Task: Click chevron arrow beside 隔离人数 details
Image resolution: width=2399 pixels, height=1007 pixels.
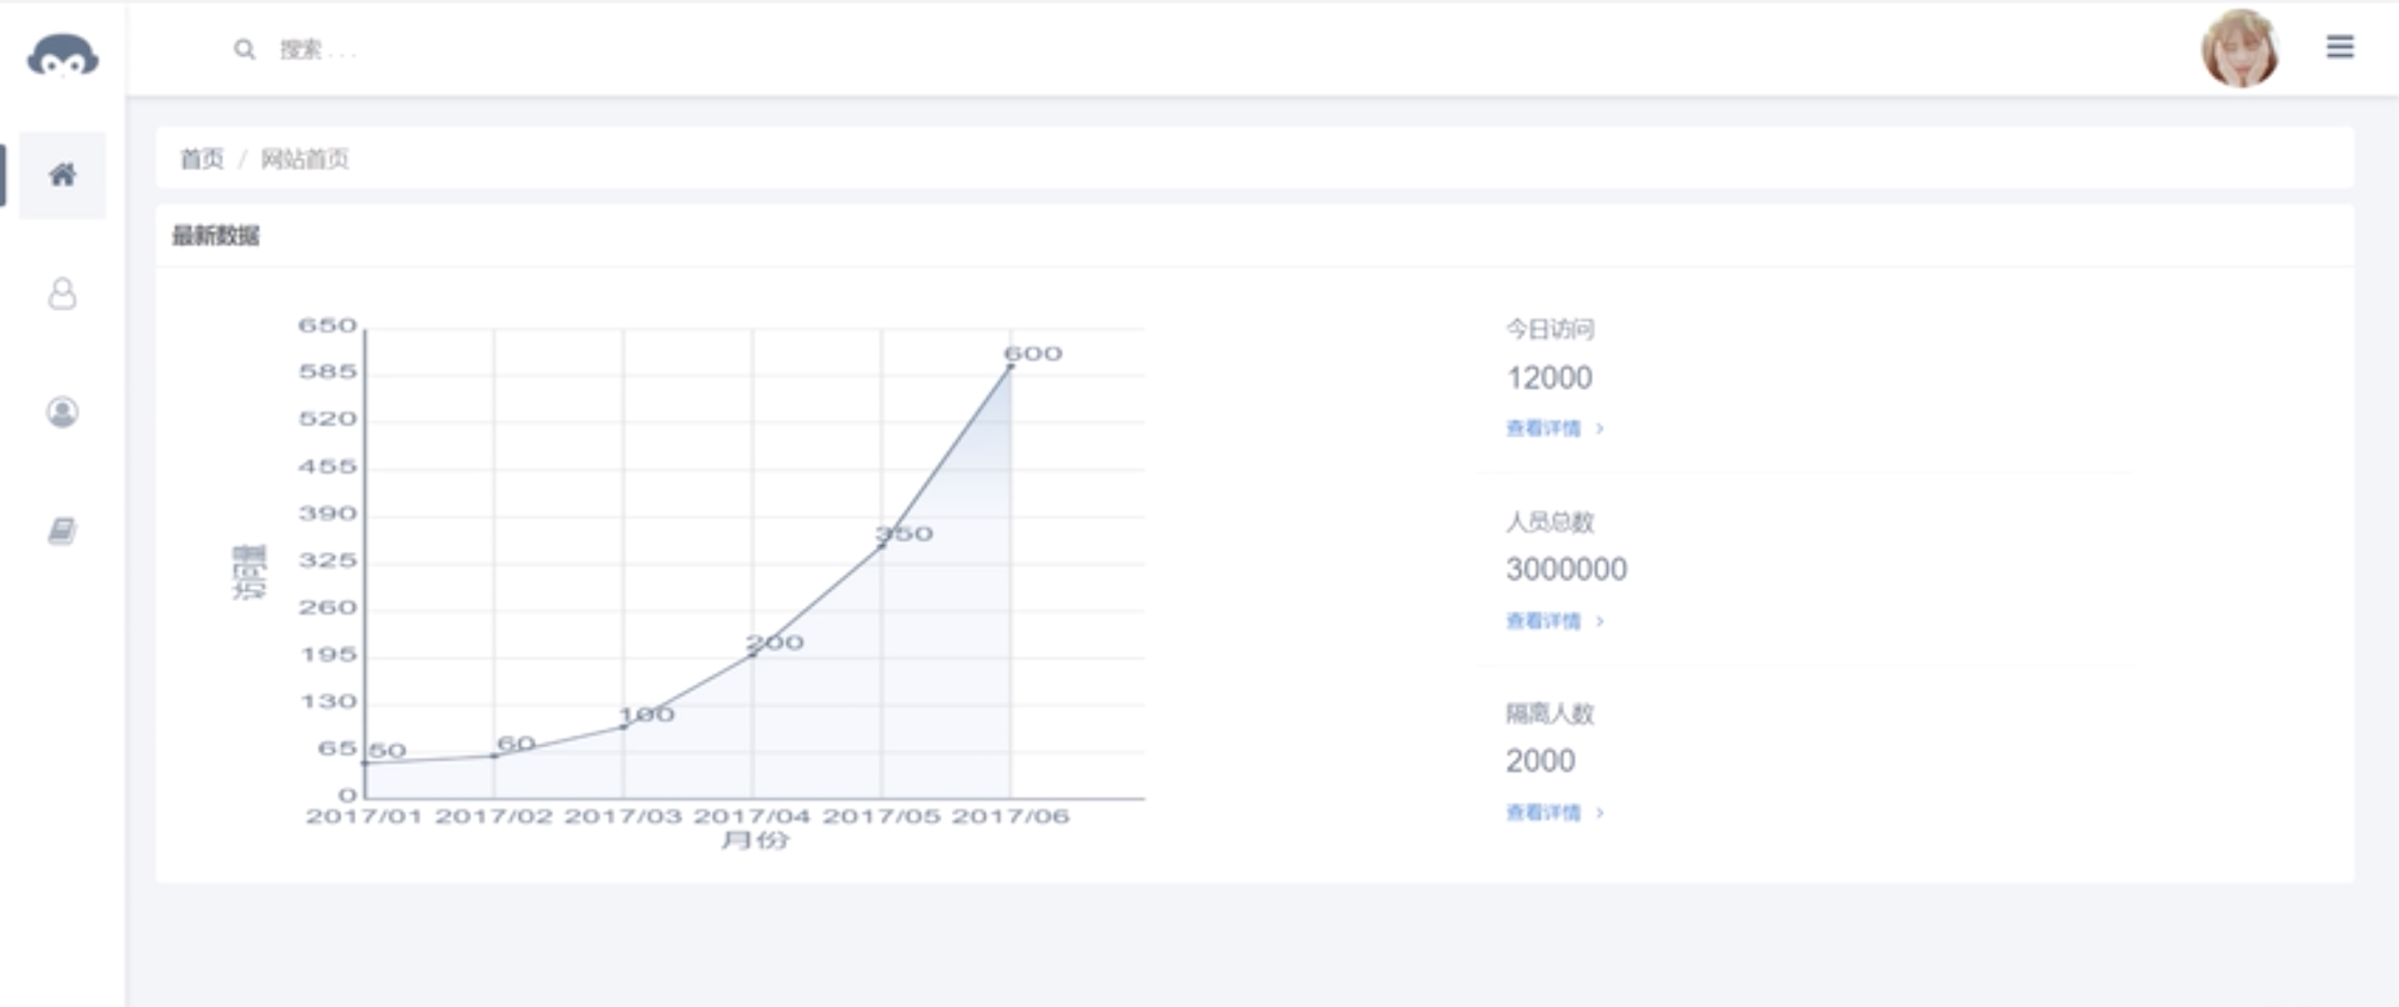Action: coord(1600,814)
